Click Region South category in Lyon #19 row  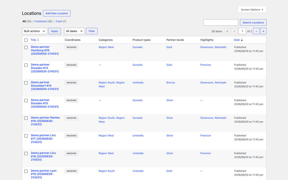(x=107, y=171)
